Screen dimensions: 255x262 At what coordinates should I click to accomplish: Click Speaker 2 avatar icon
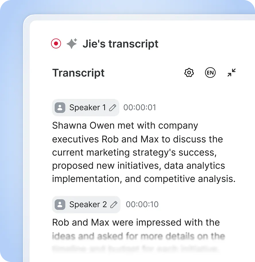point(60,204)
